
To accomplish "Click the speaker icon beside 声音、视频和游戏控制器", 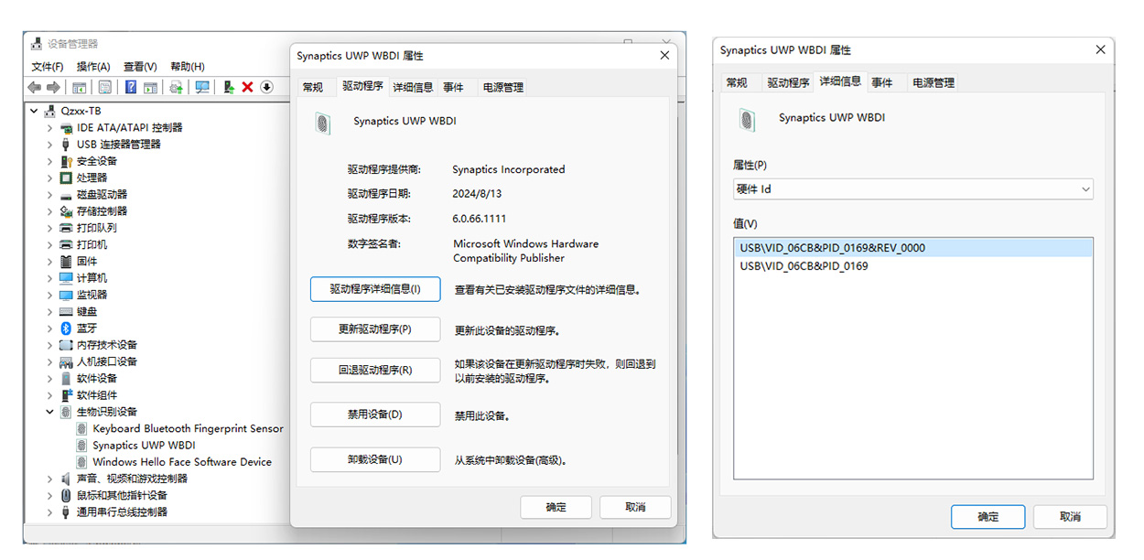I will [x=66, y=479].
